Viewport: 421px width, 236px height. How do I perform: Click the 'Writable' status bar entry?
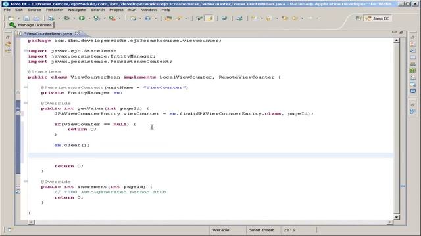tap(221, 230)
